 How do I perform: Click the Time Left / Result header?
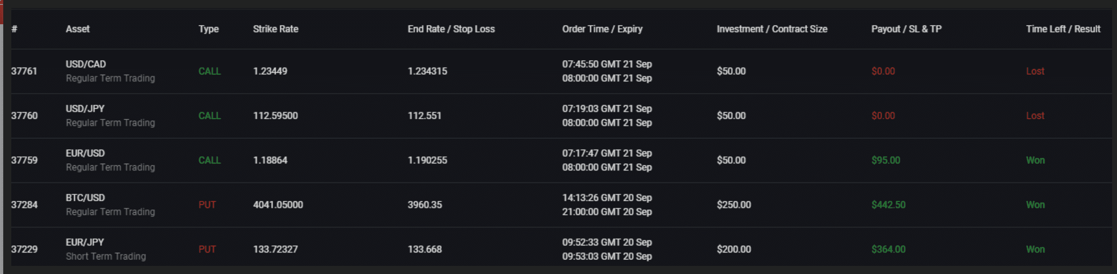point(1063,29)
